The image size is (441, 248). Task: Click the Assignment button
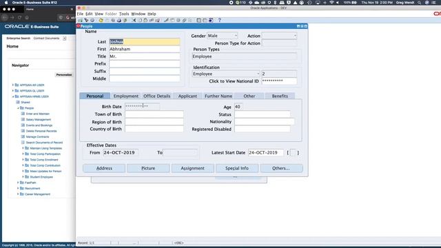(193, 168)
